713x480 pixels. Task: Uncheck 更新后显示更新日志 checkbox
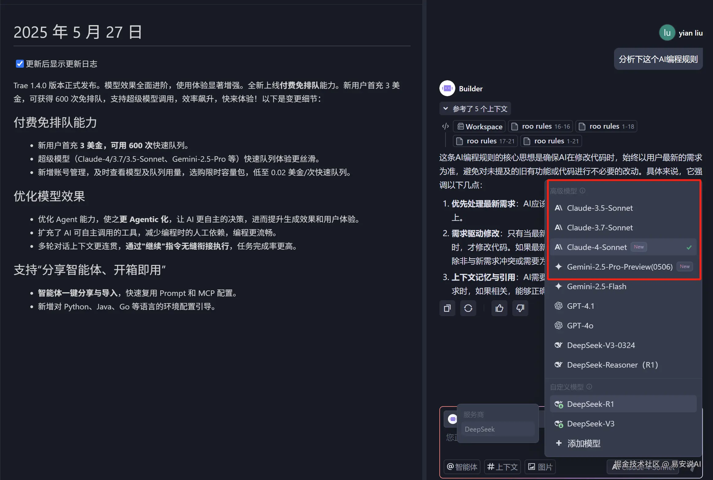20,64
